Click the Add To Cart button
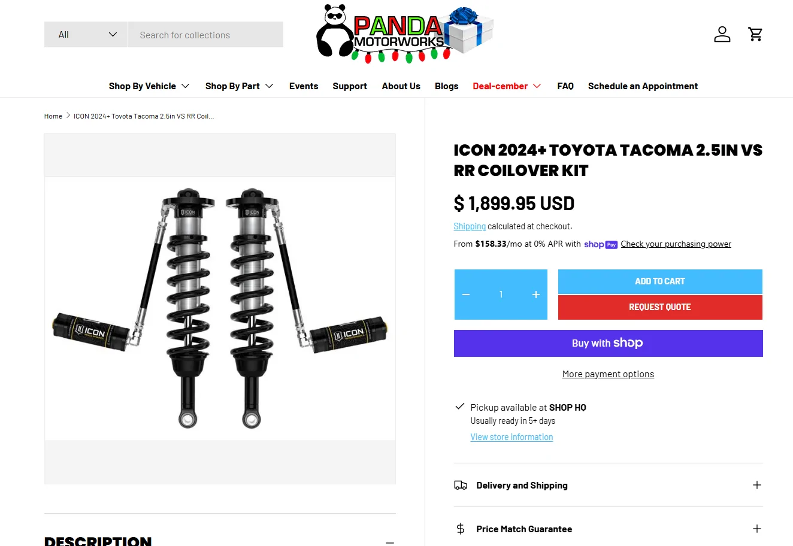793x546 pixels. 660,281
